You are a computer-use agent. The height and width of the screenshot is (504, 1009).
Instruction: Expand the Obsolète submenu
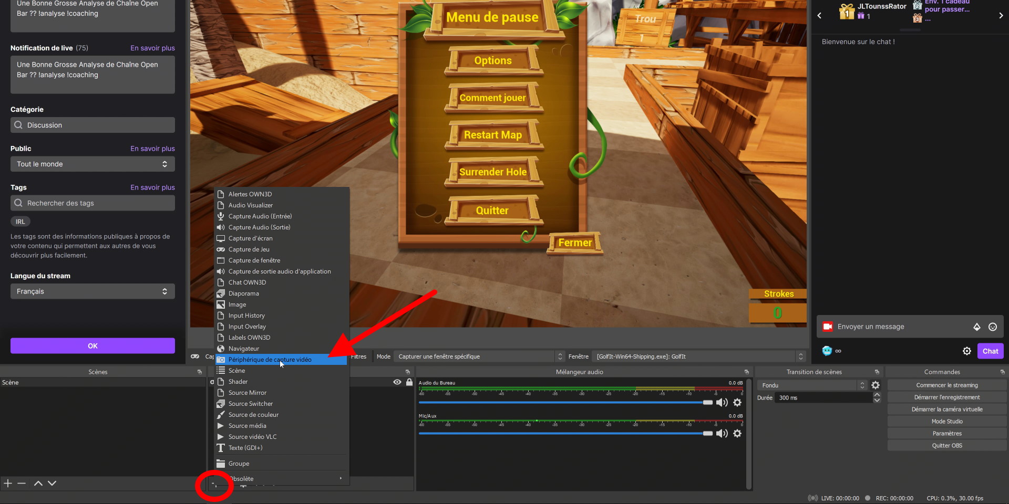coord(282,478)
